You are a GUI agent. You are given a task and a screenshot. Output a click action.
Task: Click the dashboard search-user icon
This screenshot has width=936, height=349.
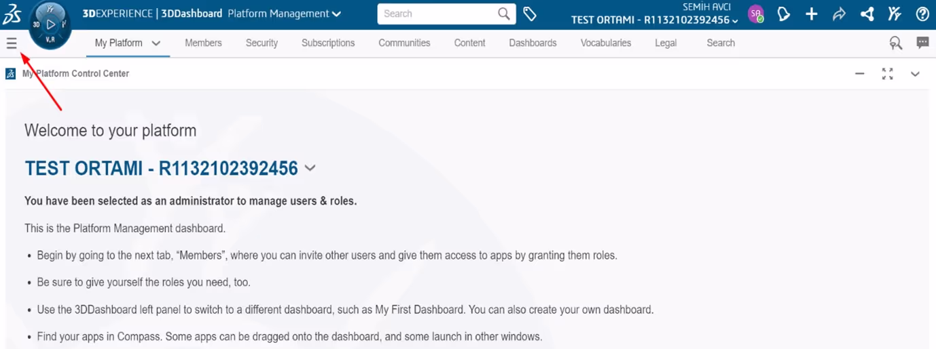[896, 43]
